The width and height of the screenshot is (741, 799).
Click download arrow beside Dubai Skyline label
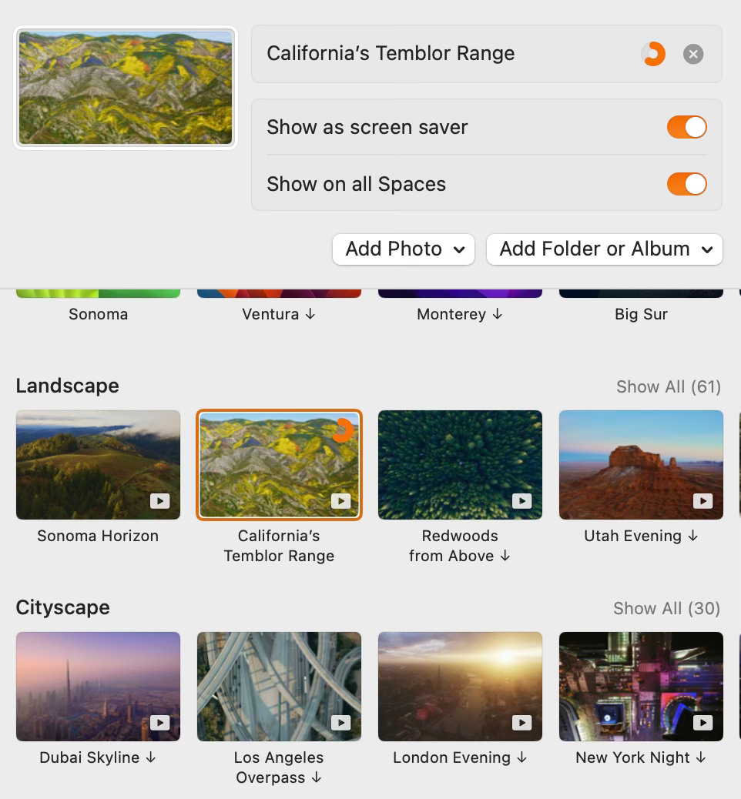point(150,757)
